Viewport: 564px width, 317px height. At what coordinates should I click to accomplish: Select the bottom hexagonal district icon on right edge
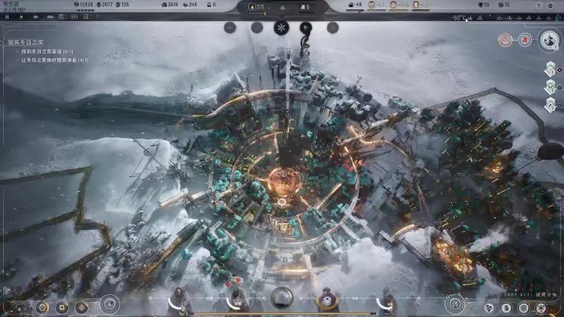551,106
